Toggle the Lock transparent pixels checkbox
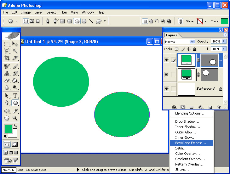Image resolution: width=230 pixels, height=174 pixels. click(177, 49)
